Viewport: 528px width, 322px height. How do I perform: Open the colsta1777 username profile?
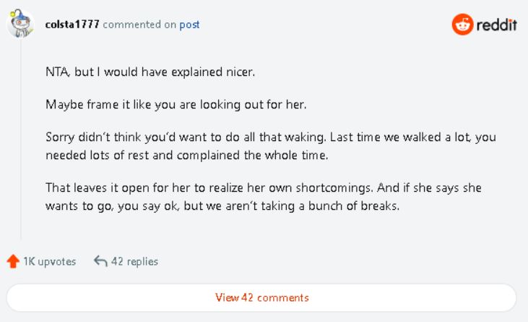[x=72, y=25]
